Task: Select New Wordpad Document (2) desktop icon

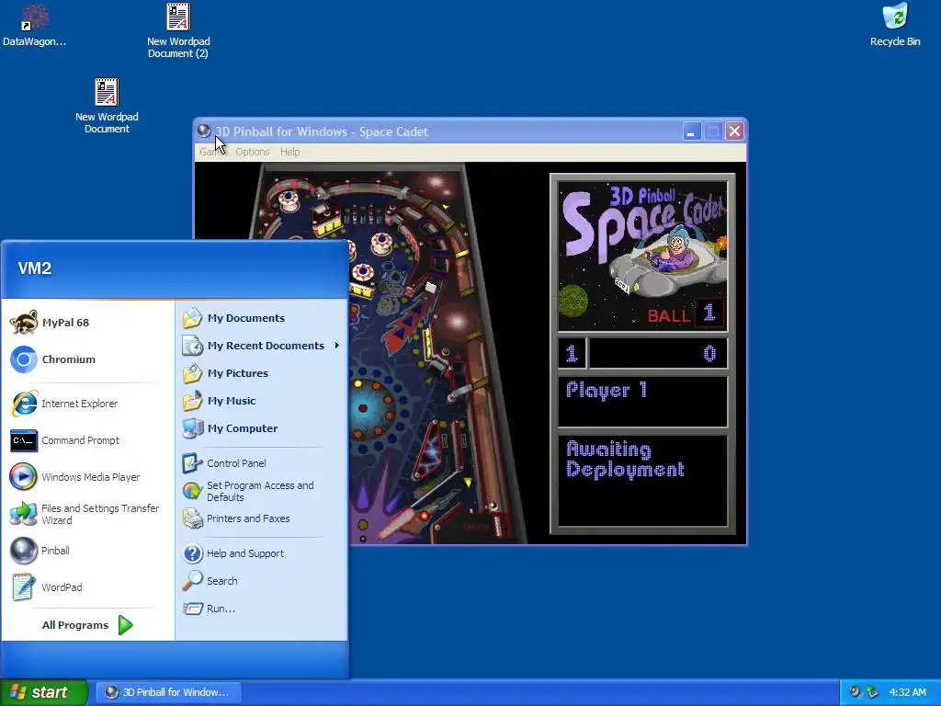Action: [178, 17]
